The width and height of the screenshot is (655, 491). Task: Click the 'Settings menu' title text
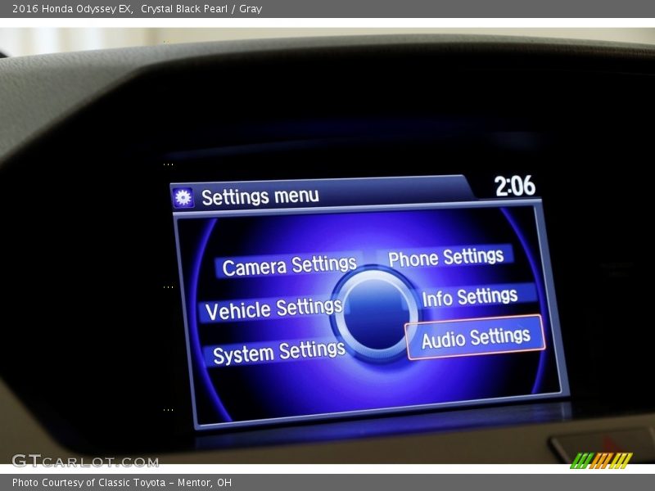coord(260,196)
